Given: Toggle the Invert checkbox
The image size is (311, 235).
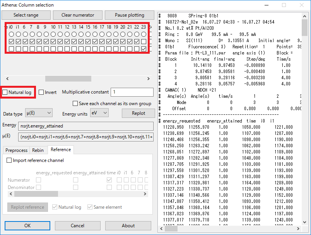Looking at the screenshot, I should pyautogui.click(x=41, y=92).
